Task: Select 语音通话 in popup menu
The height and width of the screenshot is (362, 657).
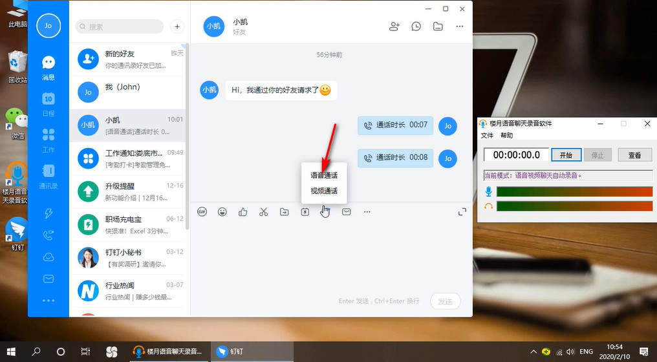Action: (x=324, y=175)
